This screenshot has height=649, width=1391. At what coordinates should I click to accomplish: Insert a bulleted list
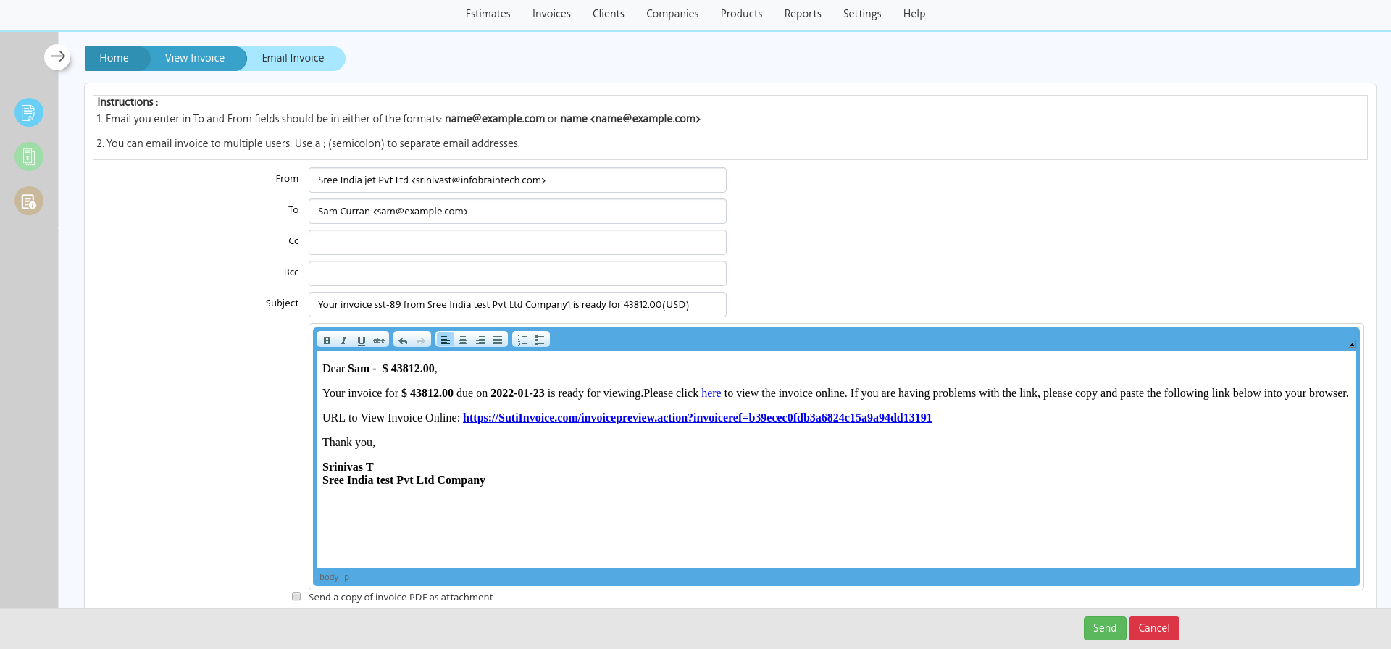click(x=540, y=340)
